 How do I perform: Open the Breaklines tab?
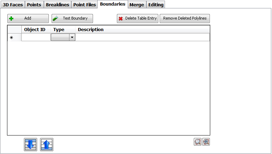[x=58, y=5]
